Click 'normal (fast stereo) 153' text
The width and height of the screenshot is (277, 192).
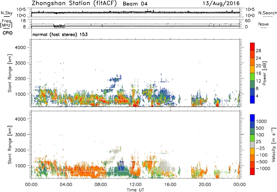[x=60, y=34]
